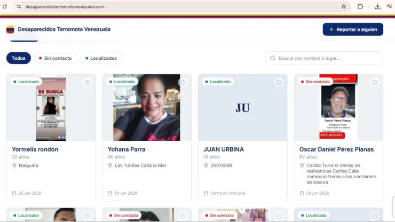
Task: Open Yohana Parra name link
Action: (x=127, y=149)
